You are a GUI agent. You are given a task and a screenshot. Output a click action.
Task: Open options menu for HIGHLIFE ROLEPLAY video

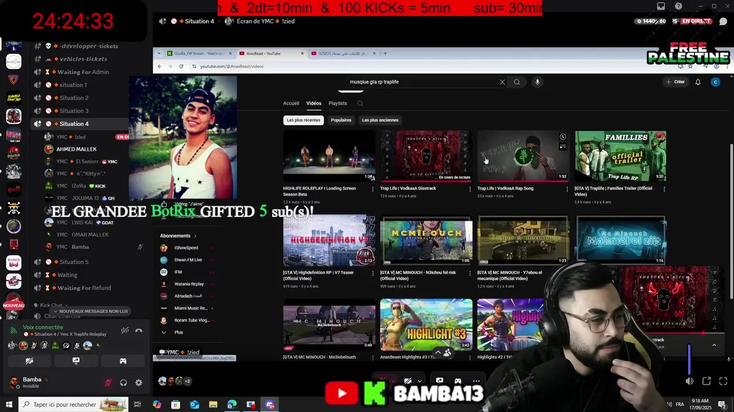pyautogui.click(x=373, y=189)
